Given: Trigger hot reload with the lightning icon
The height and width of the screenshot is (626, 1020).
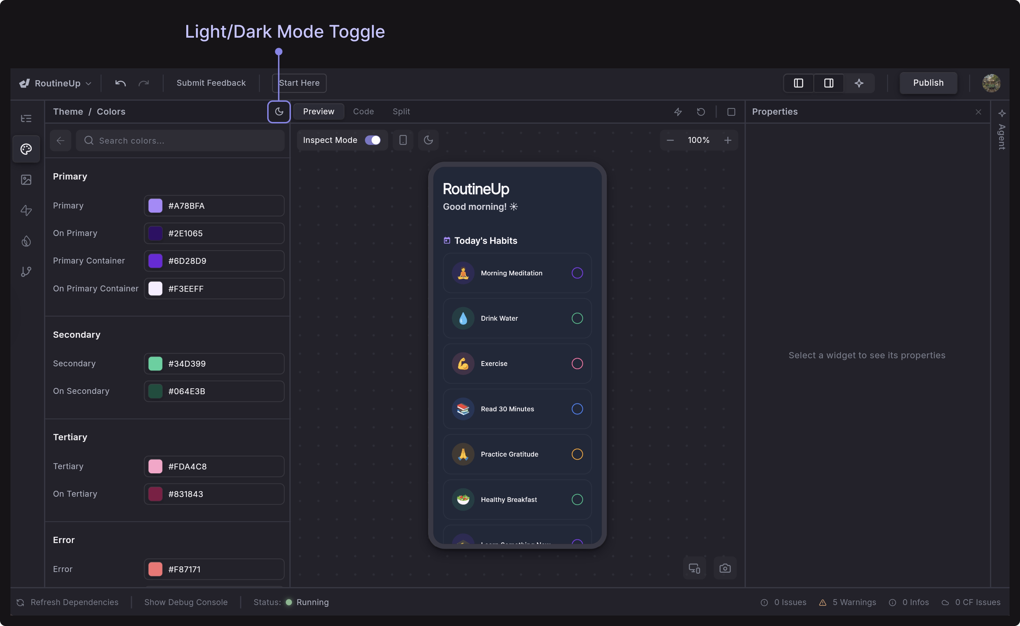Looking at the screenshot, I should (x=678, y=112).
